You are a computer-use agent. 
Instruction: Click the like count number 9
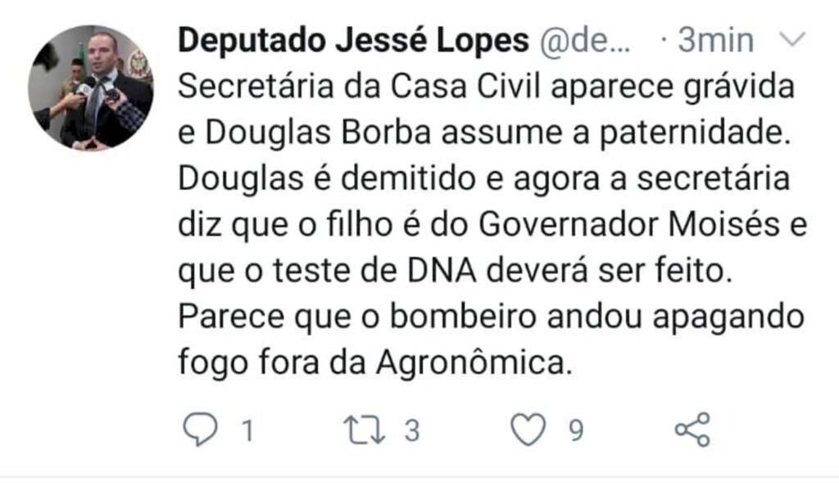576,431
